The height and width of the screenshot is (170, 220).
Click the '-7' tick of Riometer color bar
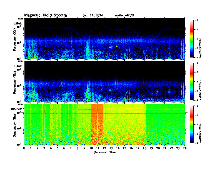(197, 124)
